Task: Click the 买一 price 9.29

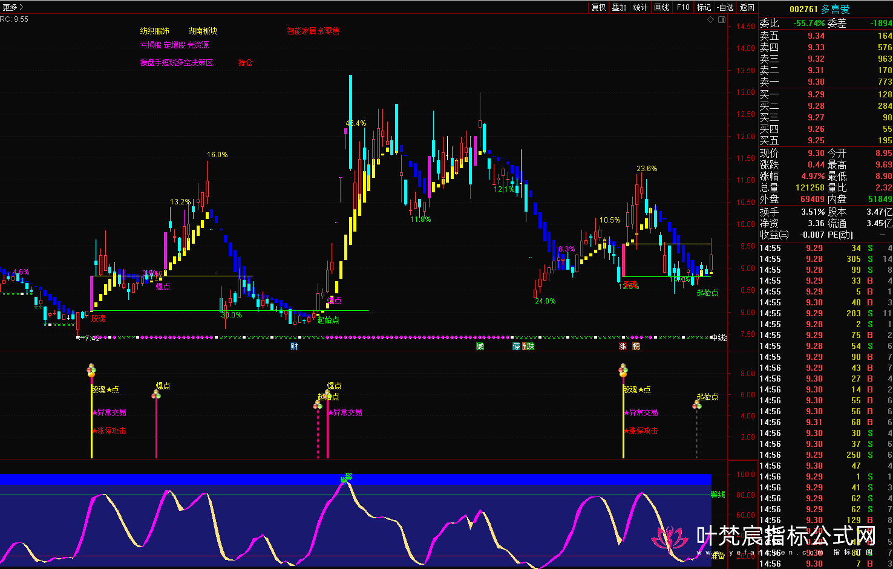Action: coord(816,94)
